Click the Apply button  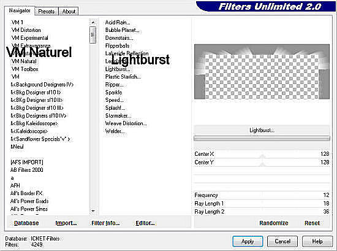(248, 241)
